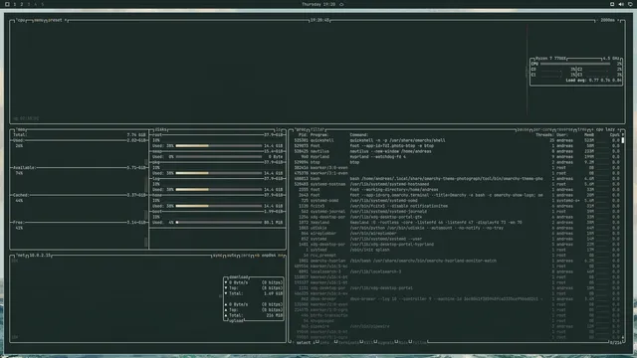Click the 2000ms update interval
637x358 pixels.
click(x=609, y=20)
